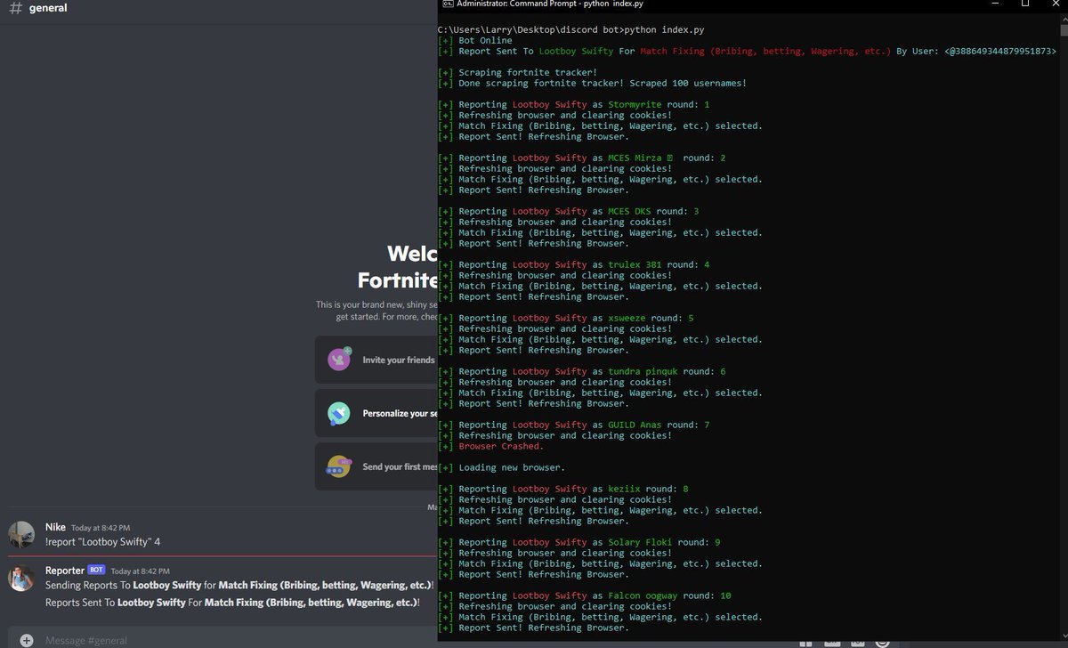This screenshot has height=648, width=1068.
Task: Open the Personalize your server card
Action: click(x=376, y=413)
